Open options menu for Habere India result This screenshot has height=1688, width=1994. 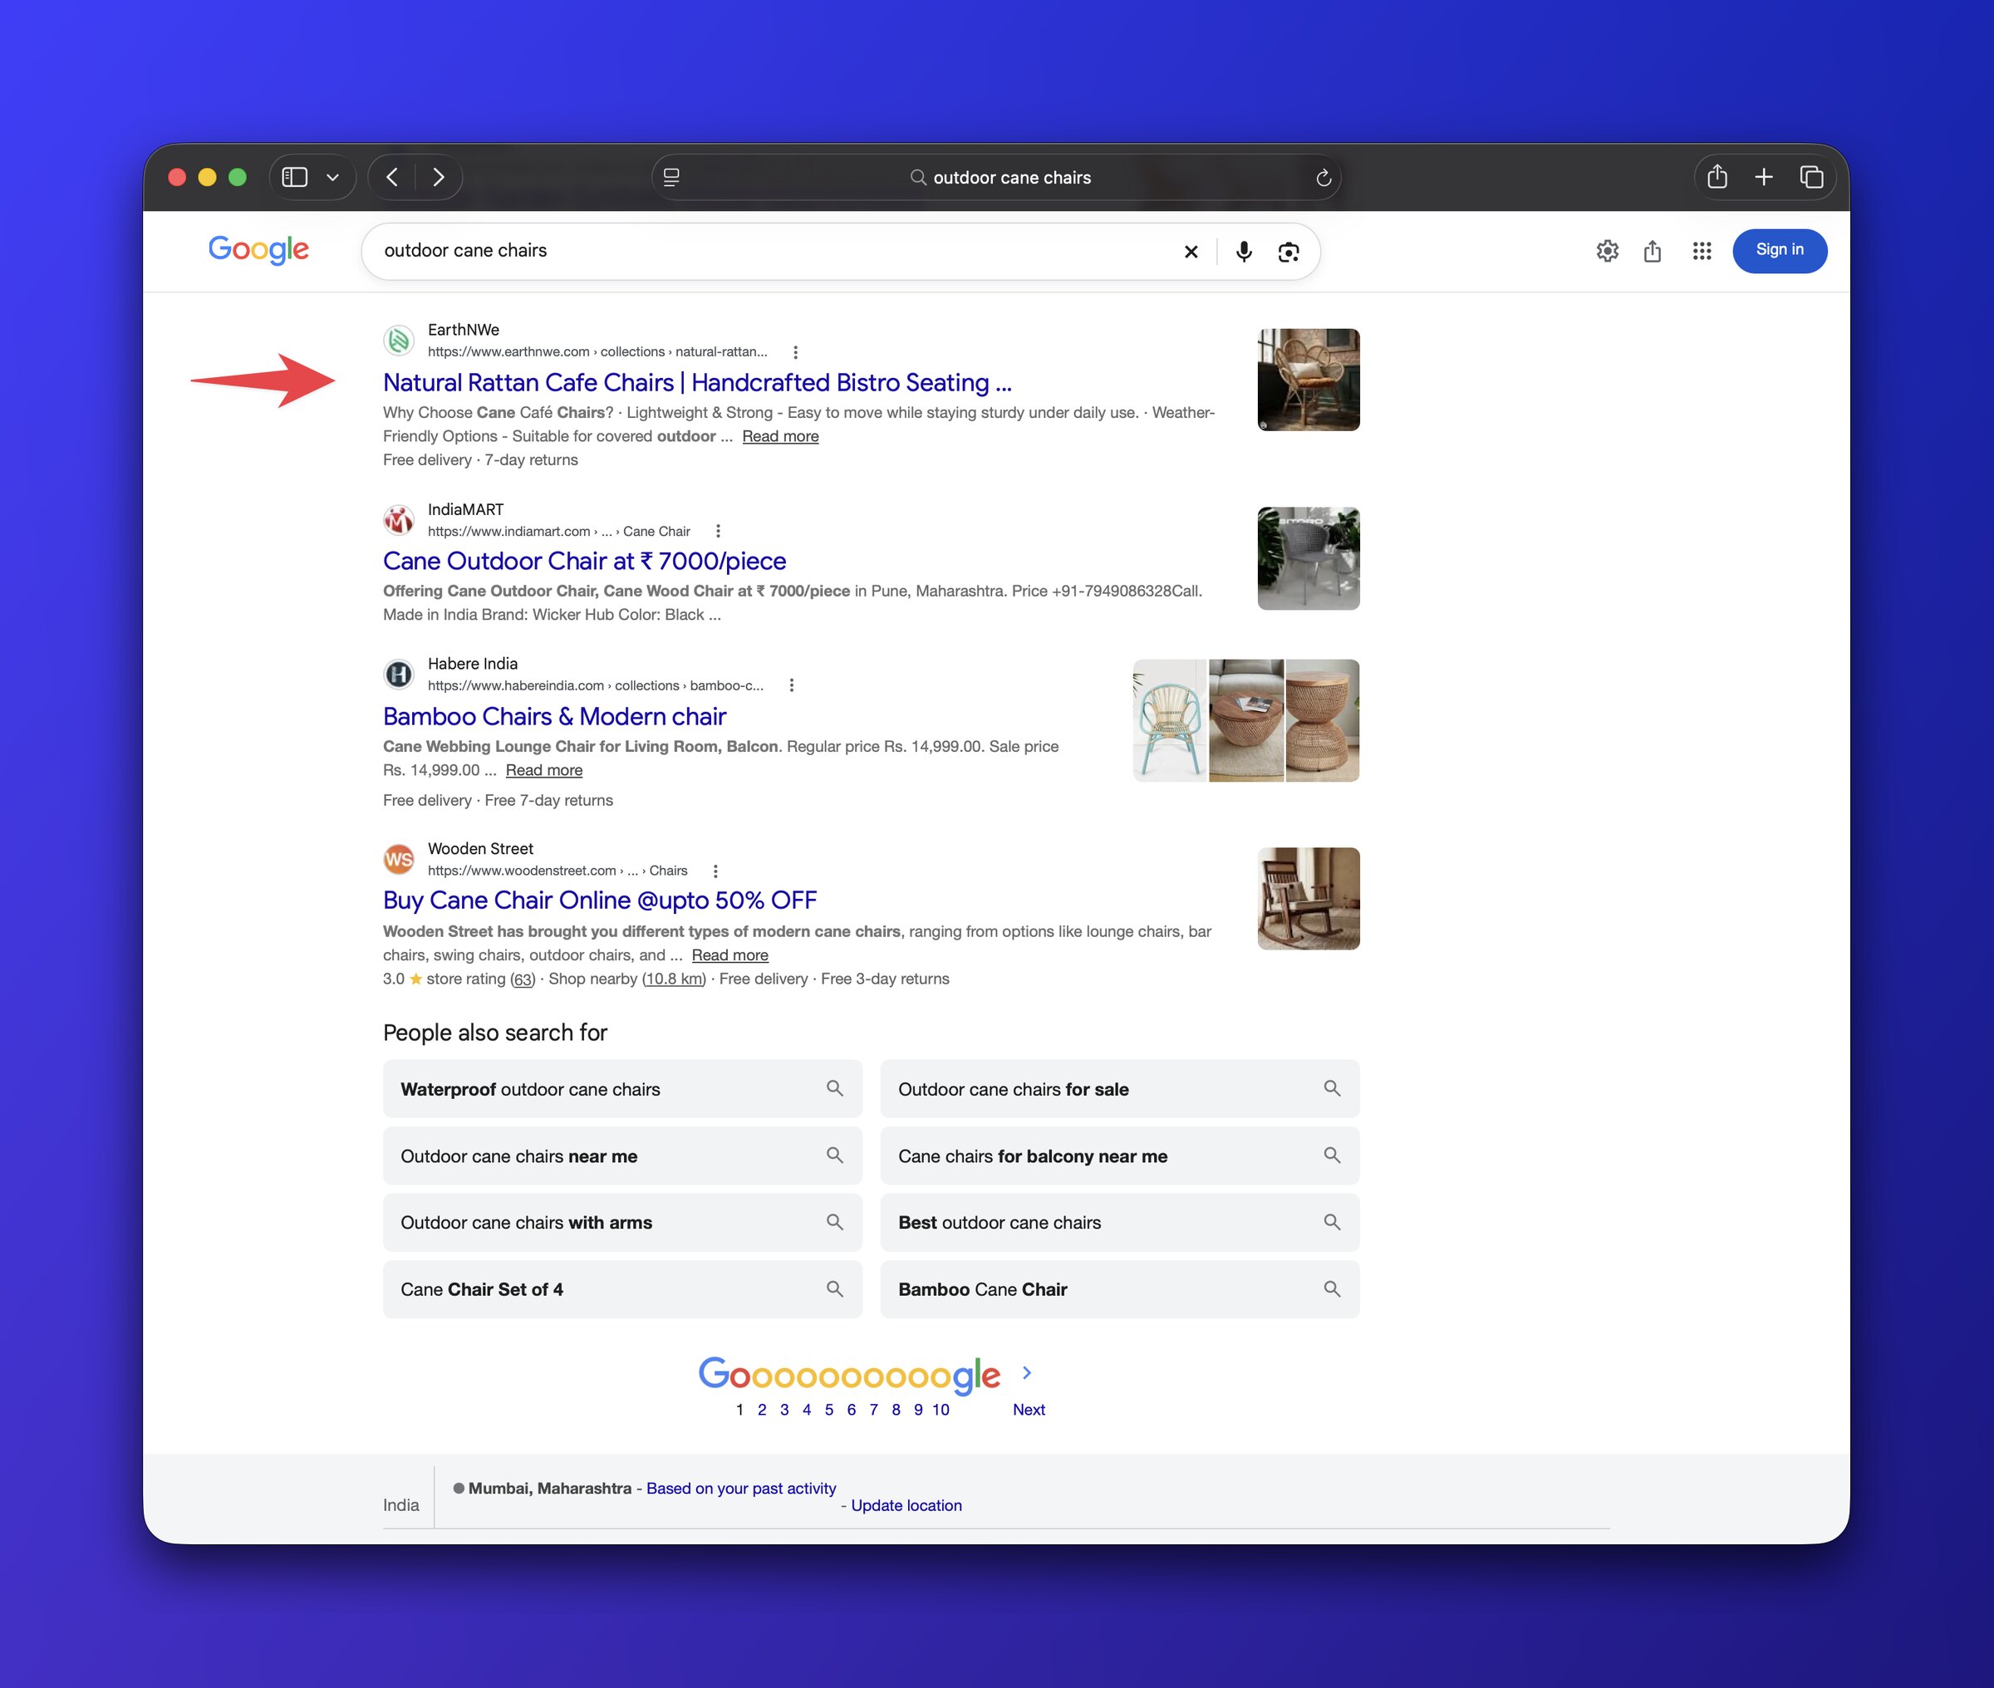pos(791,685)
